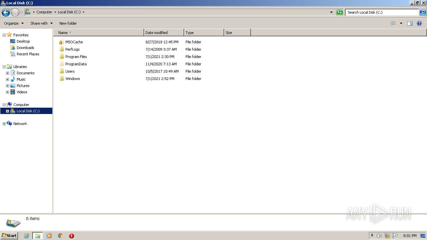Go back with the Back arrow button

click(x=6, y=13)
